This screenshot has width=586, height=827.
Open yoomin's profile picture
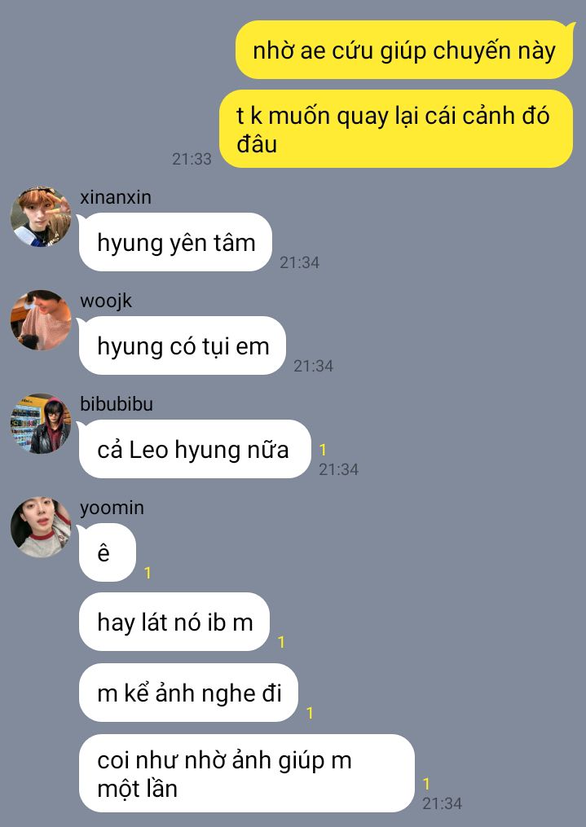click(x=41, y=527)
